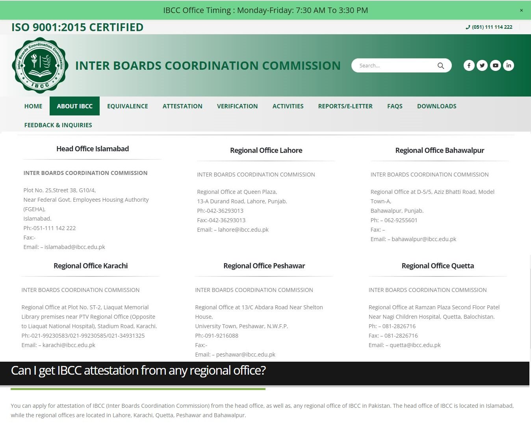The height and width of the screenshot is (431, 531).
Task: Navigate to HOME
Action: 33,106
